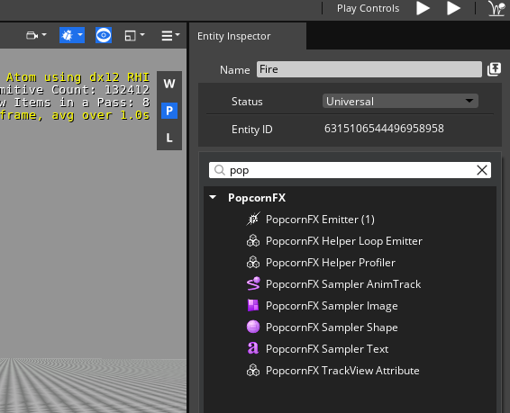Screen dimensions: 510x413
Task: Select the P space mode button
Action: [x=169, y=111]
